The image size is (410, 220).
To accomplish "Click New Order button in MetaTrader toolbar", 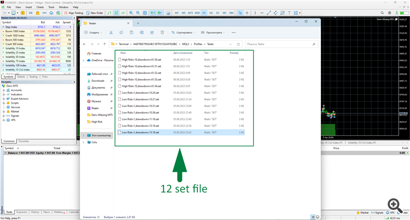I will (x=95, y=13).
